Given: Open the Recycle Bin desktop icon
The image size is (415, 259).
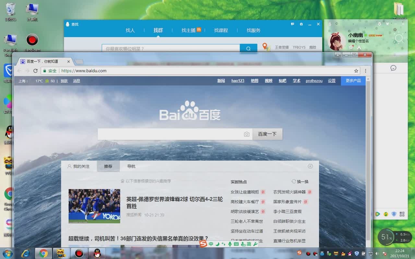Looking at the screenshot, I should pyautogui.click(x=10, y=12).
